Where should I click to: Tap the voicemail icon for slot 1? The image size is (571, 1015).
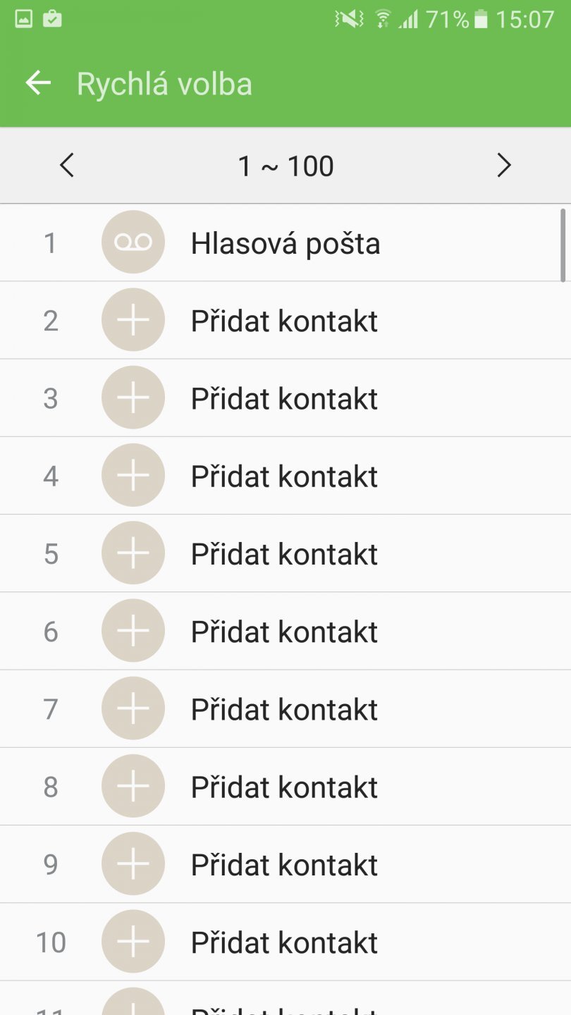point(133,242)
